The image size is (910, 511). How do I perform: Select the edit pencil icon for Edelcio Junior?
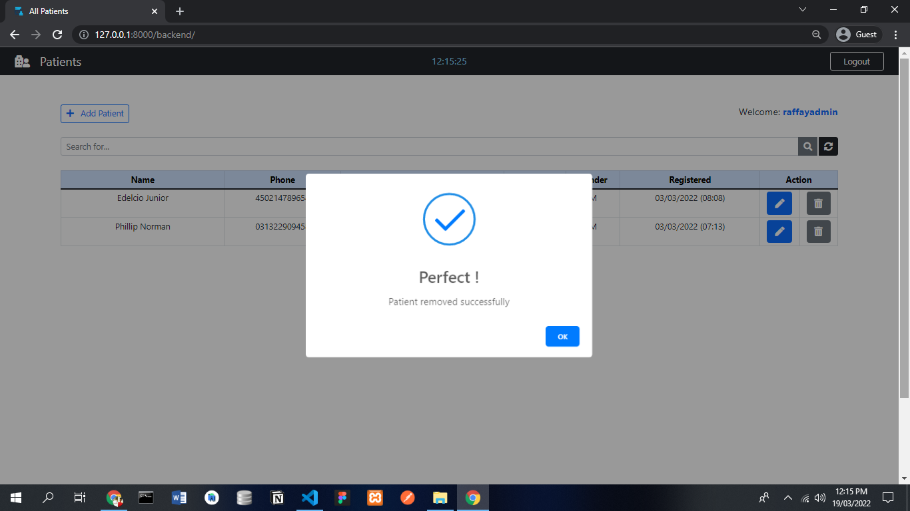click(779, 203)
